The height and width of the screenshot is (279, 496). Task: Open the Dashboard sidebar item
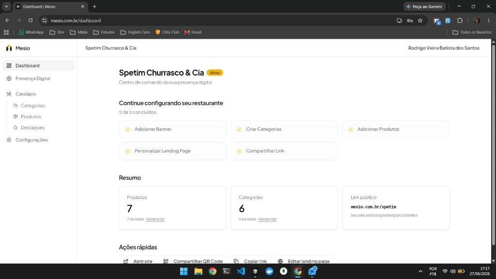pyautogui.click(x=38, y=65)
